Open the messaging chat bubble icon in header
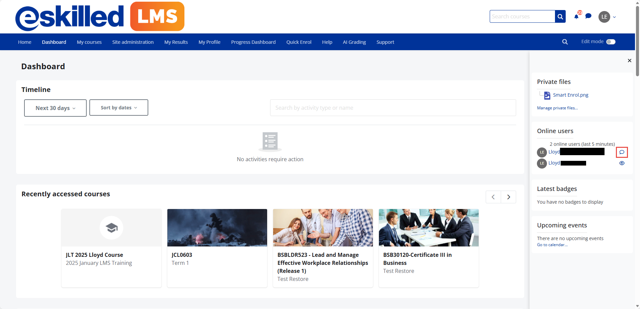Viewport: 640px width, 309px height. 588,16
